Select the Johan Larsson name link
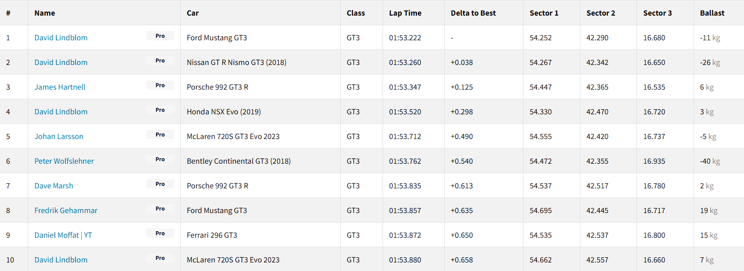The width and height of the screenshot is (744, 271). tap(59, 137)
